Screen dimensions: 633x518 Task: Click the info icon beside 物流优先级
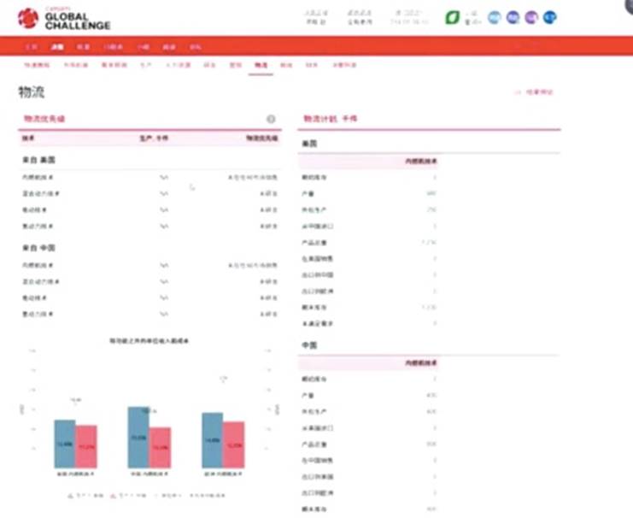pyautogui.click(x=271, y=120)
